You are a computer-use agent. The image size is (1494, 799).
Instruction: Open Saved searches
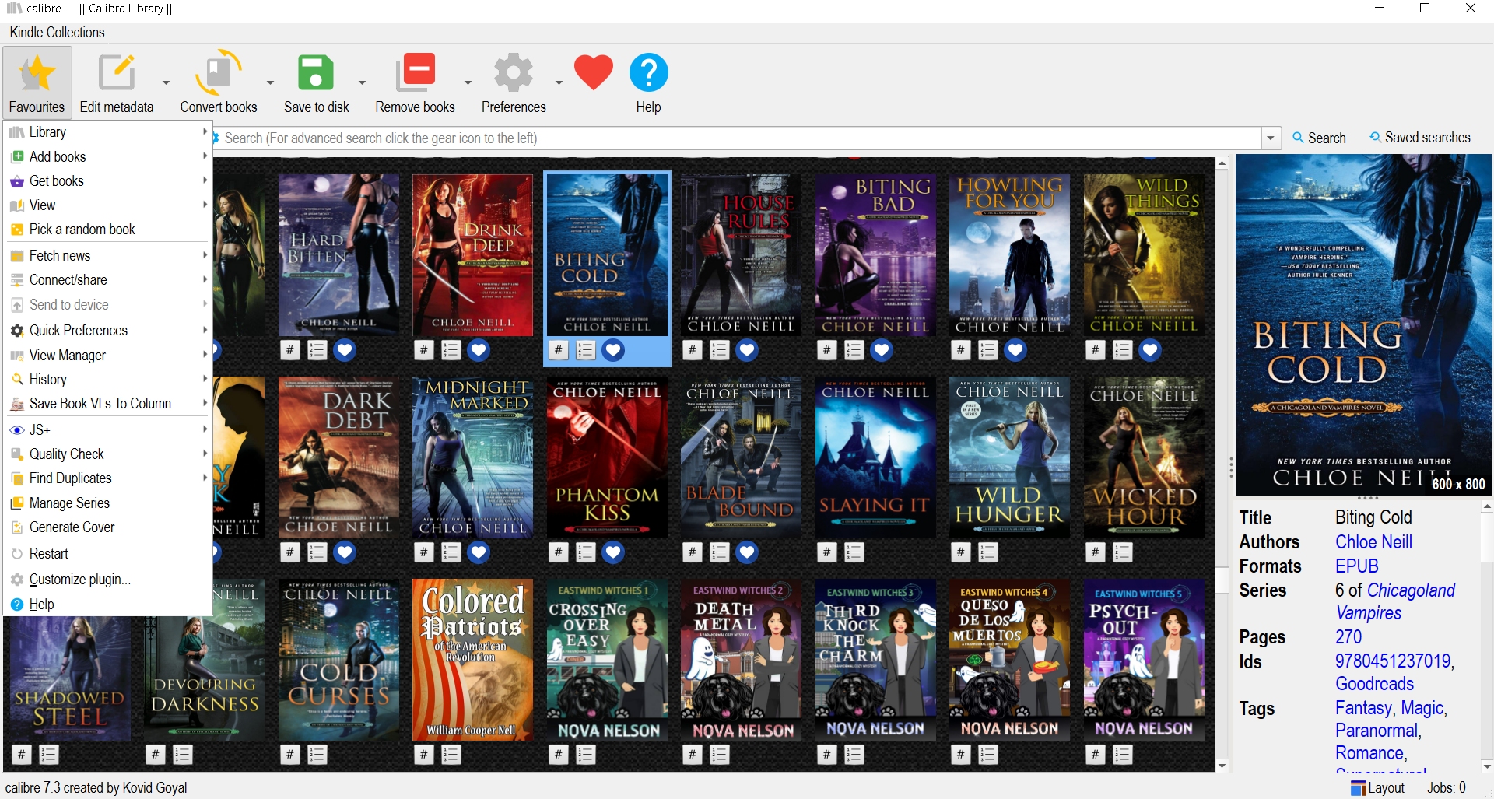click(x=1420, y=138)
